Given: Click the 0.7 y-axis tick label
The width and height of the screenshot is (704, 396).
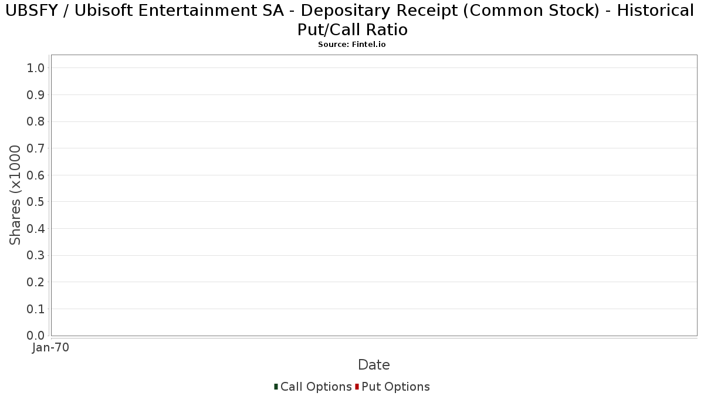Looking at the screenshot, I should [x=36, y=148].
